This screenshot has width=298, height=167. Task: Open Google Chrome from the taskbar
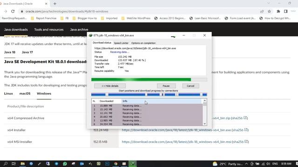point(115,164)
